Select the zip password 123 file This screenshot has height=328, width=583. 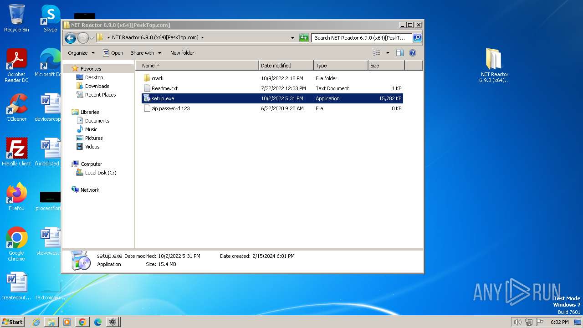tap(170, 108)
